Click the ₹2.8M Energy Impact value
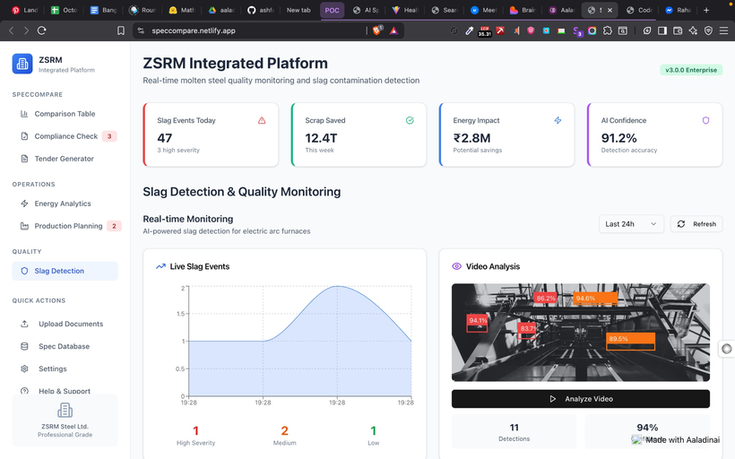Screen dimensions: 735x459 (472, 138)
